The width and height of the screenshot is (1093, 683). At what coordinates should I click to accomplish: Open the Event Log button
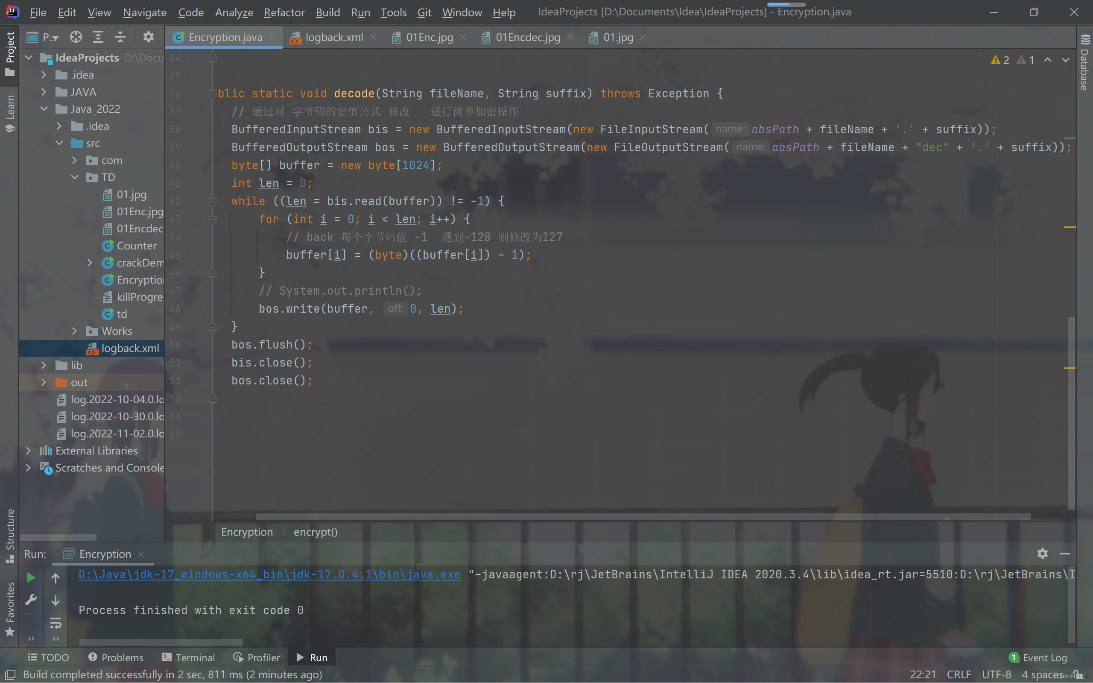(x=1038, y=658)
